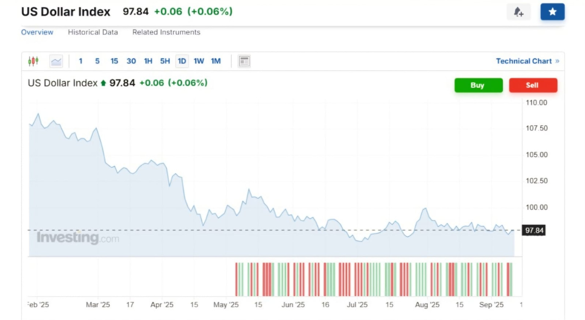Select the candlestick chart type icon
Viewport: 585px width, 320px height.
(33, 61)
